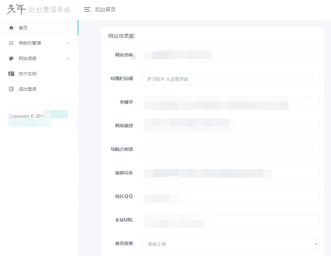Viewport: 331px width, 258px height.
Task: Click the 后台首页 header title
Action: point(105,10)
